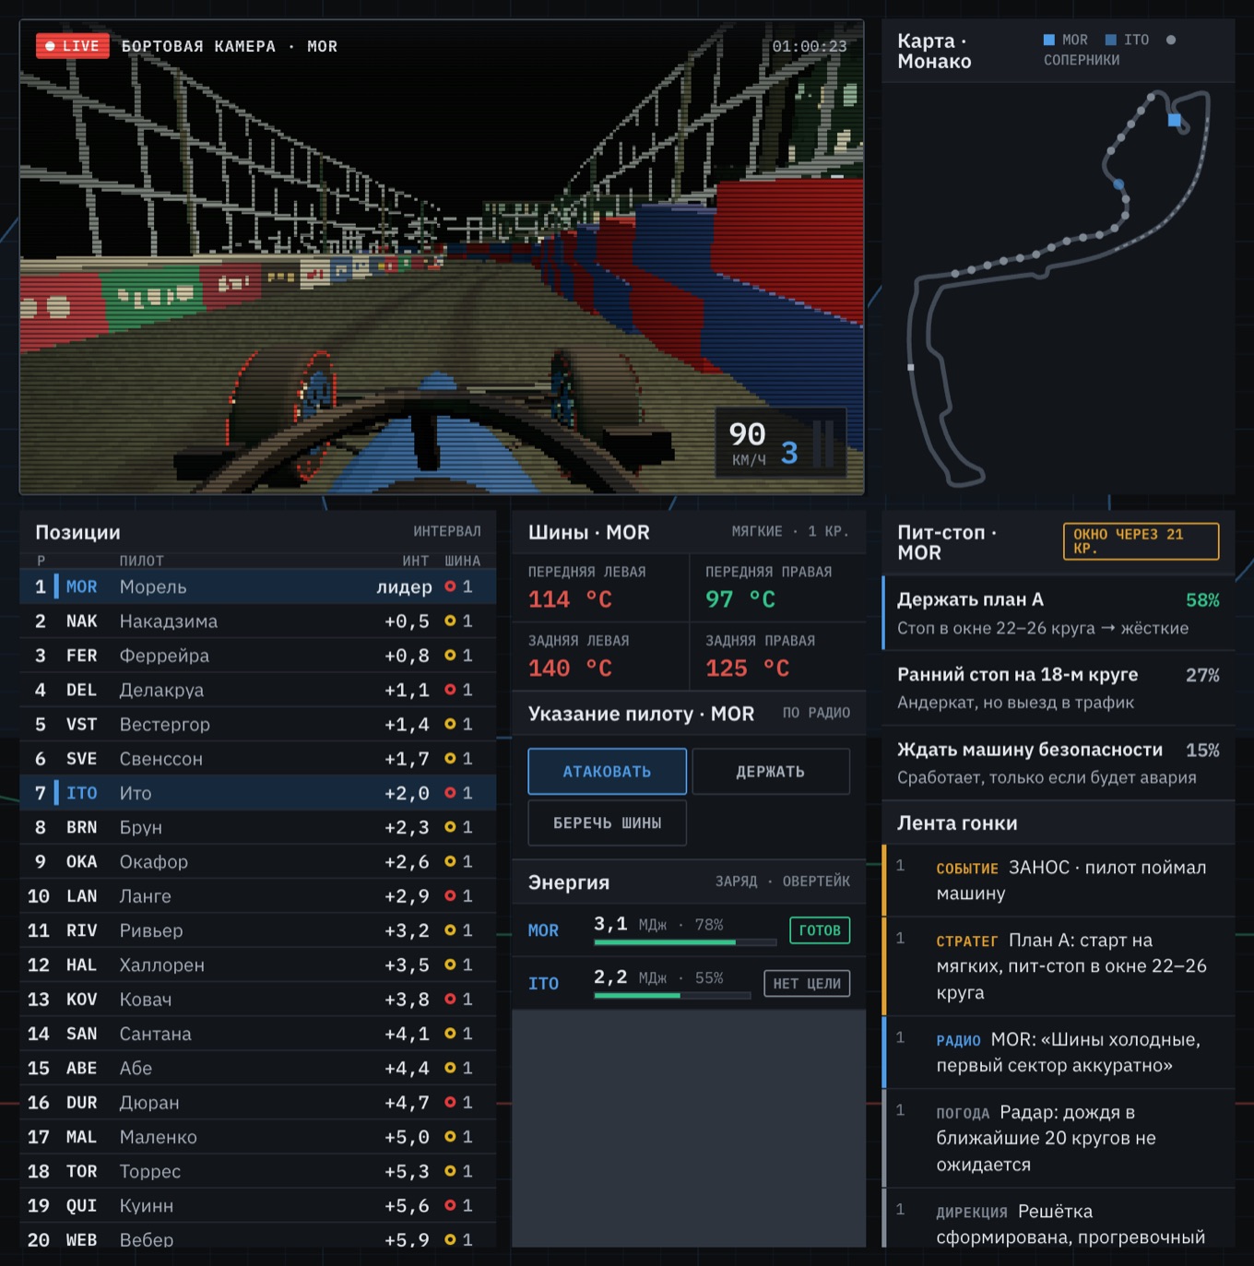This screenshot has height=1266, width=1254.
Task: Click the red tyre dot in Делакруа's row
Action: pos(450,690)
